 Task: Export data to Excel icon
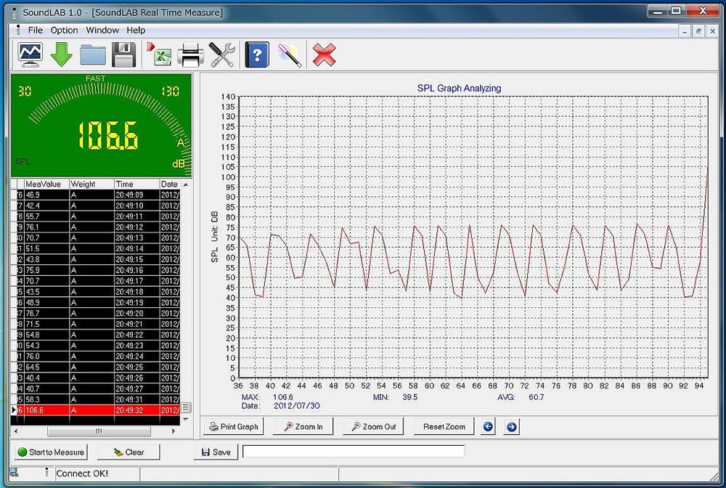tap(159, 55)
